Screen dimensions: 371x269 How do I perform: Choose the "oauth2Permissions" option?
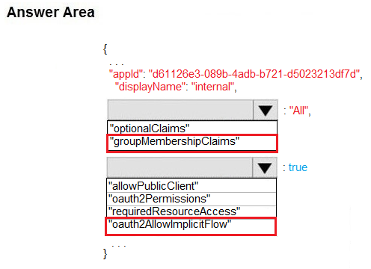[x=191, y=199]
